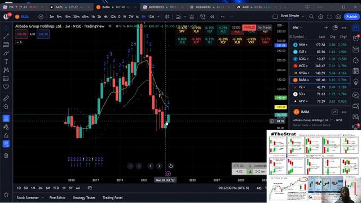Select SOXL row in watchlist
The image size is (361, 203).
point(320,59)
